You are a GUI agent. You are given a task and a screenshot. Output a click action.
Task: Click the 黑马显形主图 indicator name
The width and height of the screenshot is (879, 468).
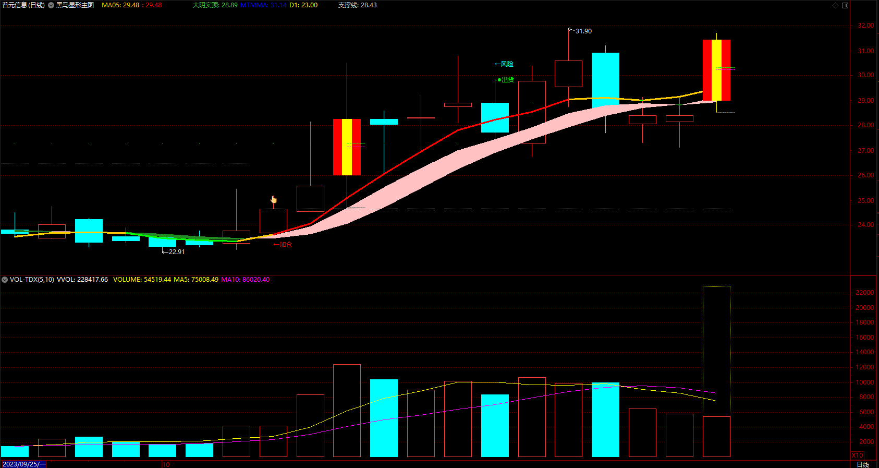coord(75,5)
